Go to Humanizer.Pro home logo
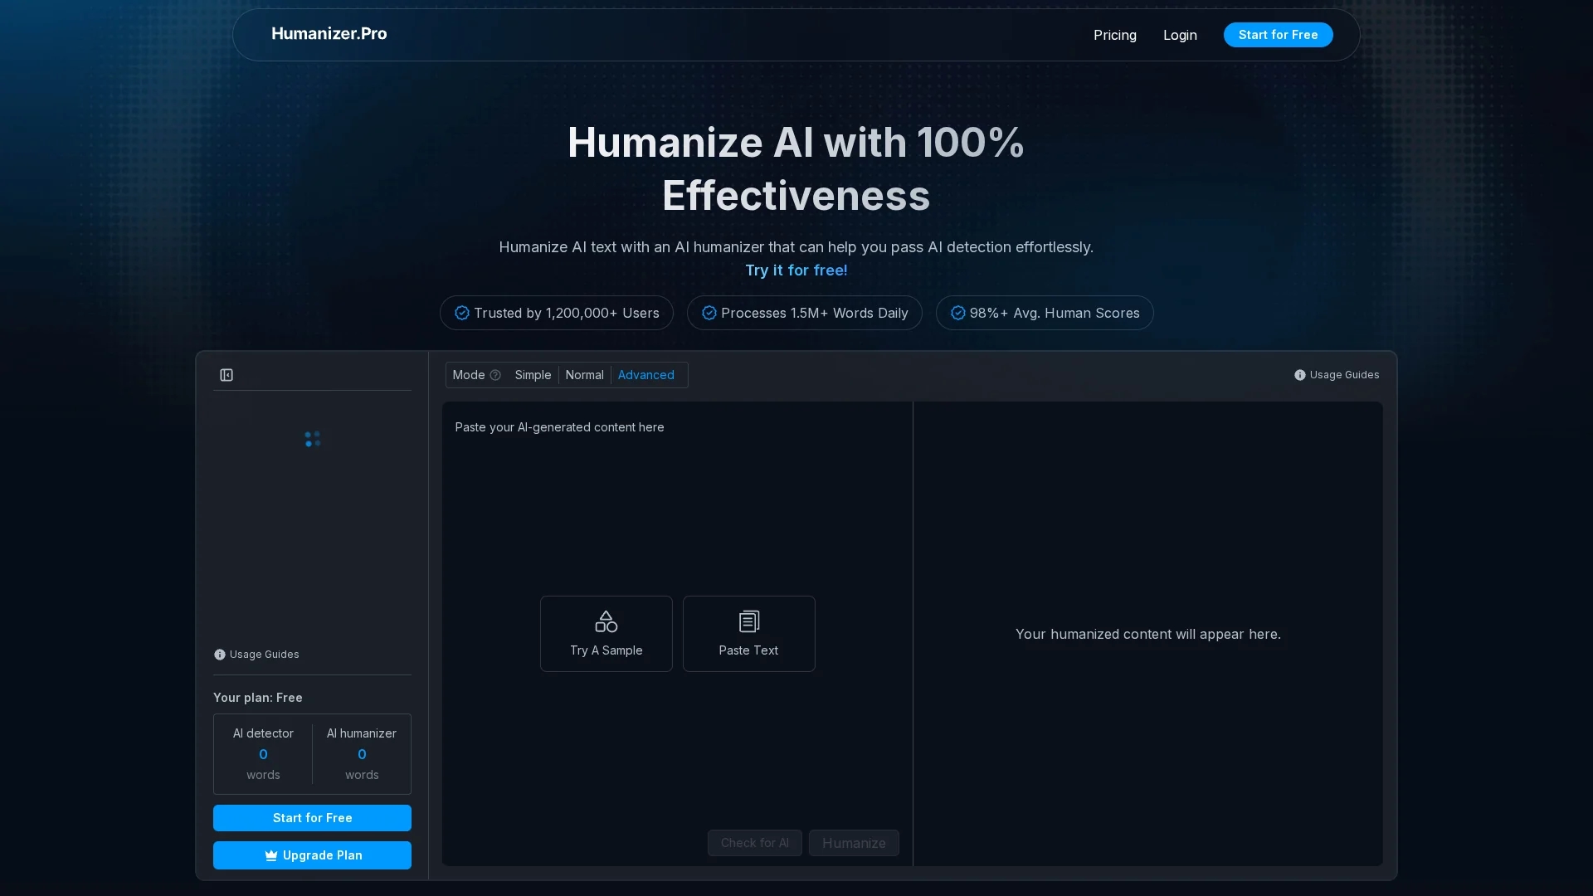 point(329,34)
